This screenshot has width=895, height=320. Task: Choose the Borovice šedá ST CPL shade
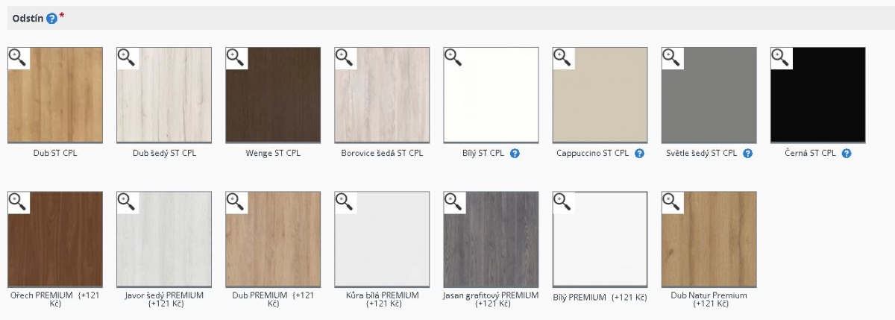click(x=382, y=95)
